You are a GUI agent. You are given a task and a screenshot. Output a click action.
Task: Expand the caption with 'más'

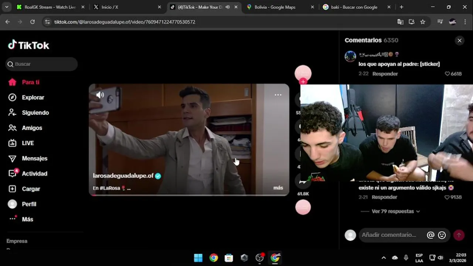coord(278,188)
